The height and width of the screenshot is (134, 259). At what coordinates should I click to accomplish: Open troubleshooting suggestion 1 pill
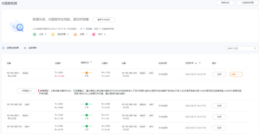tap(27, 91)
